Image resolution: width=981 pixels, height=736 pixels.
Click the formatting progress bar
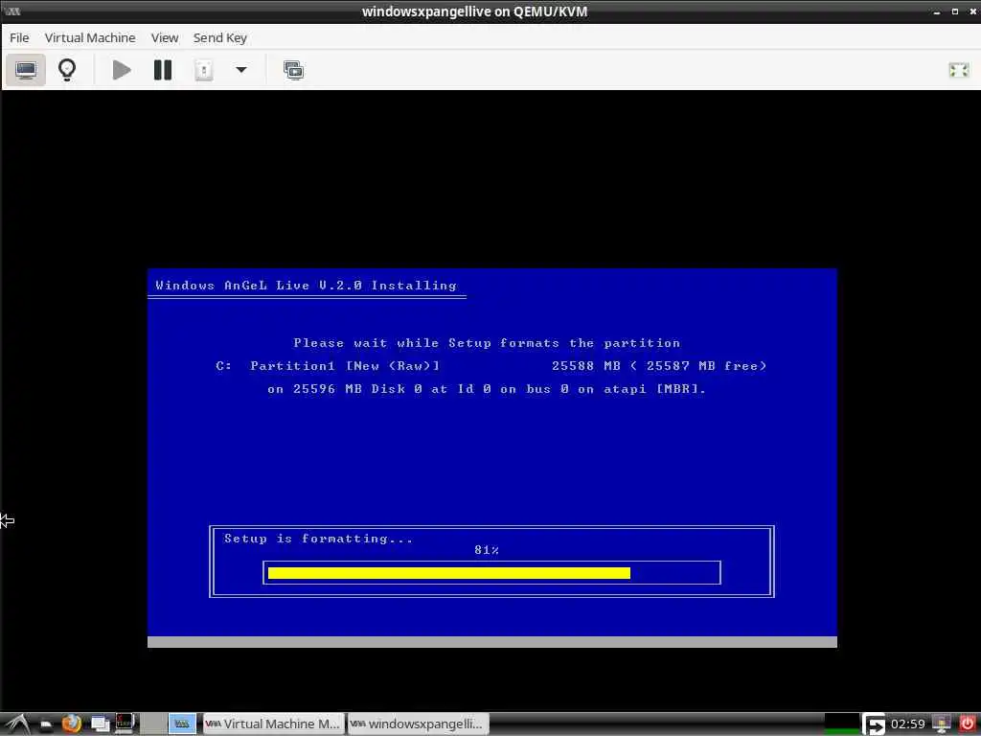(491, 573)
